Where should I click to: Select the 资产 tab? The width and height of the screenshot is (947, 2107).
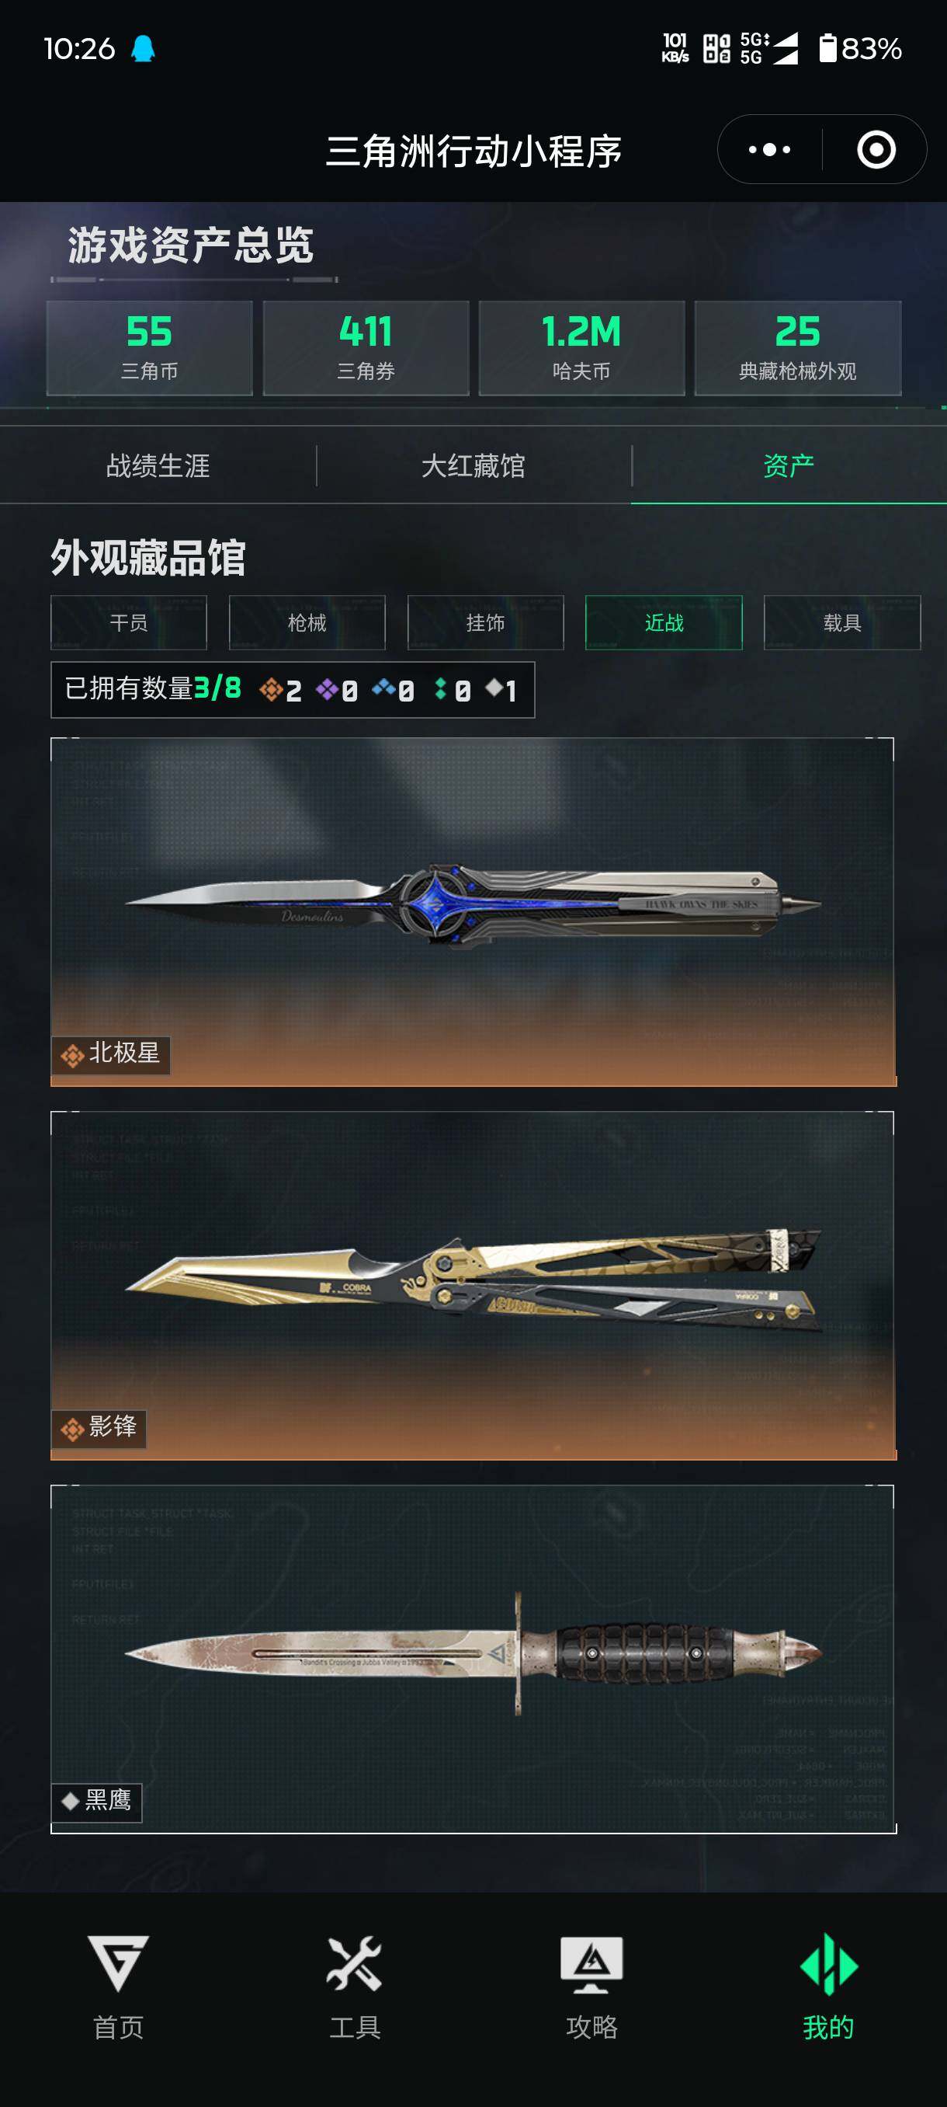789,465
